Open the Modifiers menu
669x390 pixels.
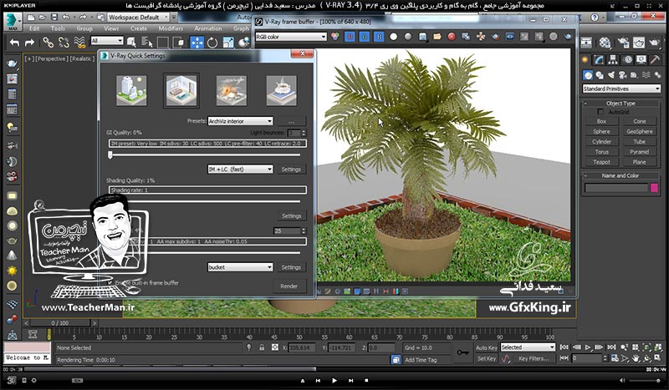coord(171,28)
